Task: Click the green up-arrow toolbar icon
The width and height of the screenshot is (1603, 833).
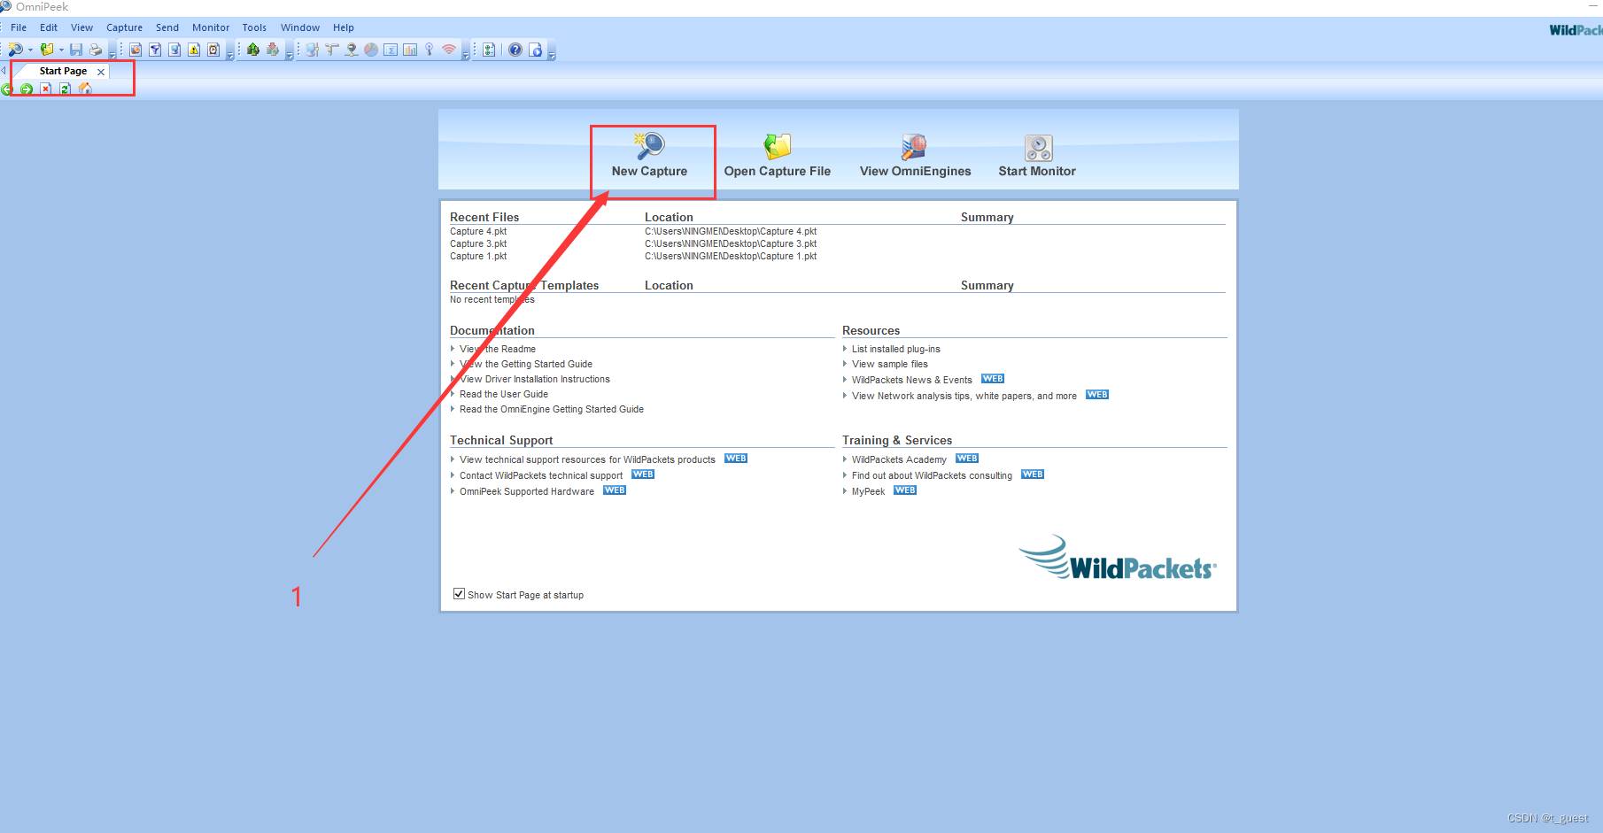Action: point(253,50)
